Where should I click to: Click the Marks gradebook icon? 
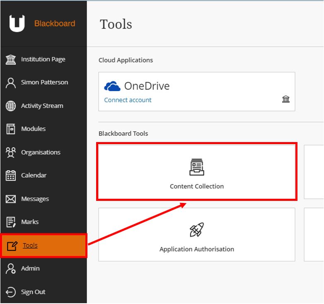pos(11,222)
